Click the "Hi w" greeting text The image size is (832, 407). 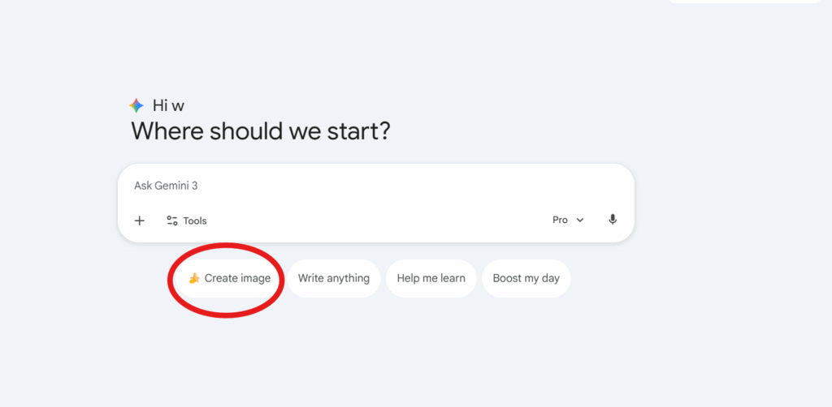point(168,105)
